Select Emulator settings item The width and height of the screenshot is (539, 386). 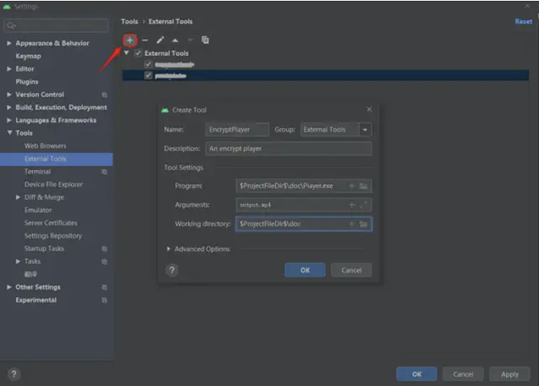38,210
